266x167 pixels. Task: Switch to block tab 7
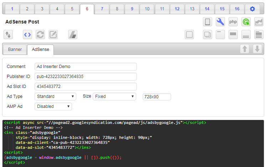(x=102, y=9)
